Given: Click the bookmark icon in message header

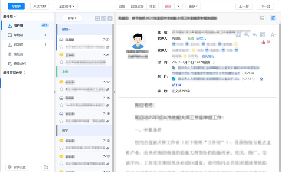Looking at the screenshot, I should coord(238,34).
